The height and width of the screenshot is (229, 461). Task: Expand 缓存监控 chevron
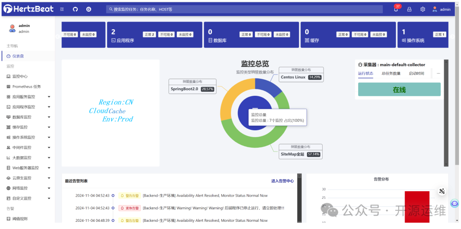(x=49, y=127)
